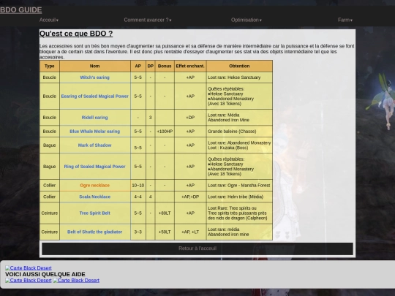Open the Farm dropdown menu
The height and width of the screenshot is (296, 395).
tap(345, 20)
